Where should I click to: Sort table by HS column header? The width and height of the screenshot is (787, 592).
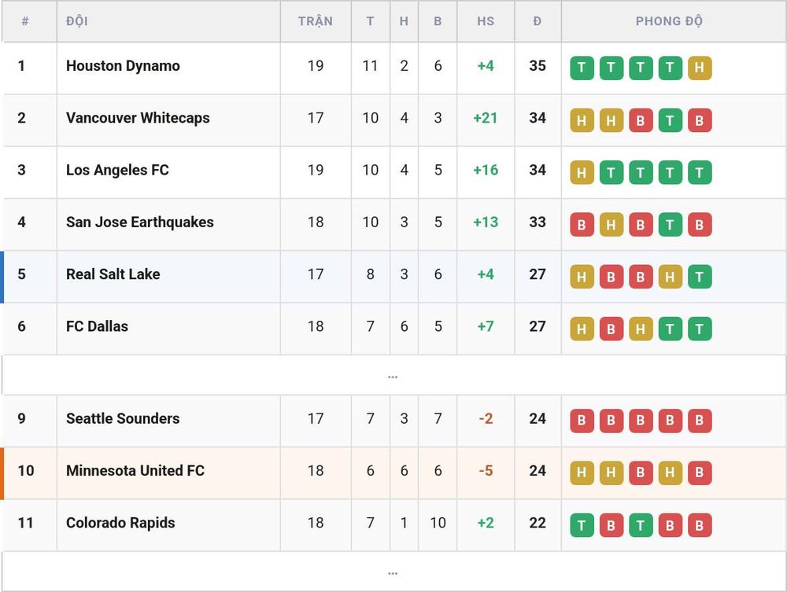486,21
